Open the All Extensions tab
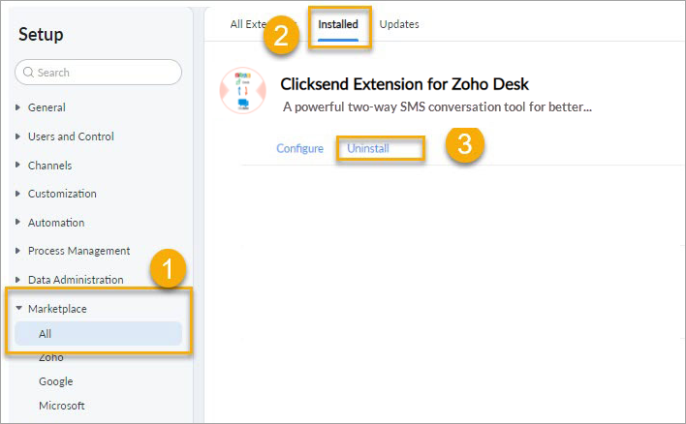This screenshot has width=686, height=424. [247, 24]
